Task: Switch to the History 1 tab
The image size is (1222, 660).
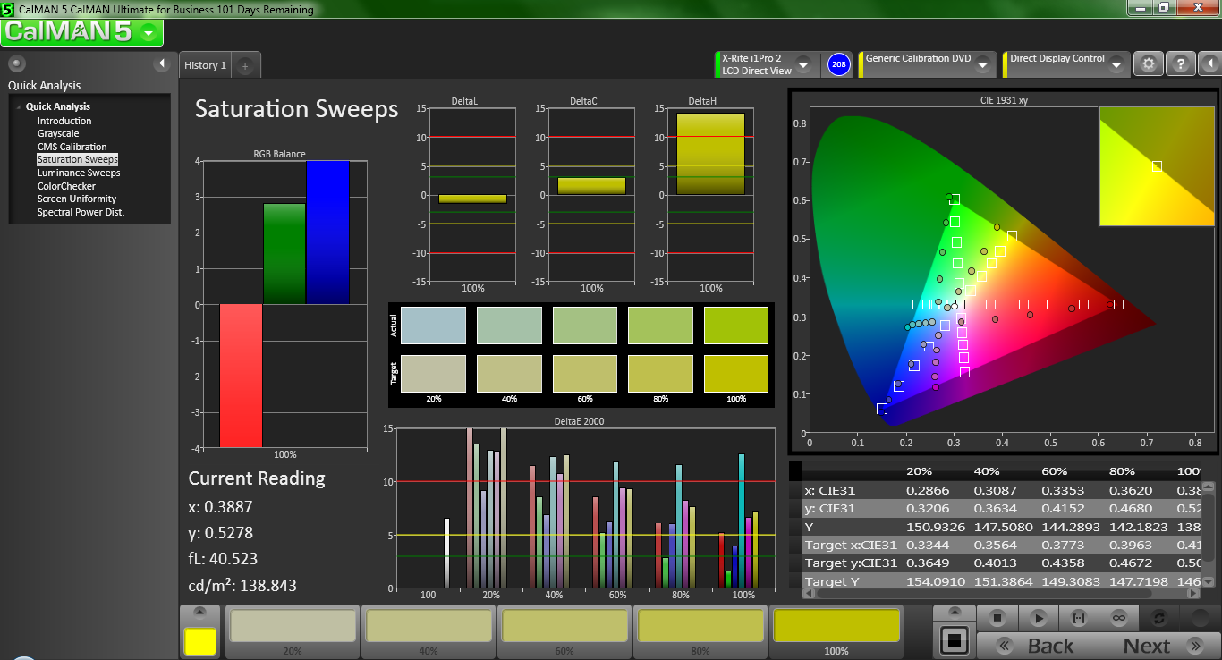Action: (205, 65)
